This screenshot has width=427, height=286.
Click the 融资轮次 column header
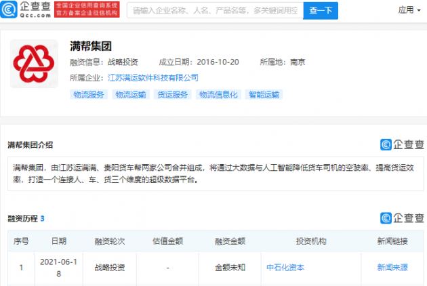click(x=110, y=241)
